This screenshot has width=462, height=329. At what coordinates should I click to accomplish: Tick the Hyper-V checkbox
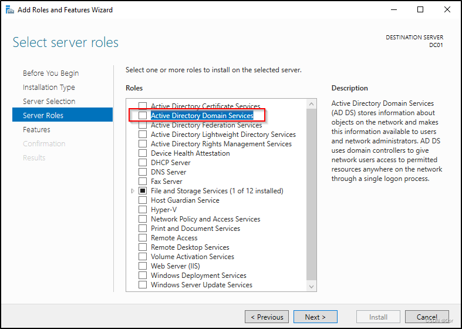click(143, 210)
